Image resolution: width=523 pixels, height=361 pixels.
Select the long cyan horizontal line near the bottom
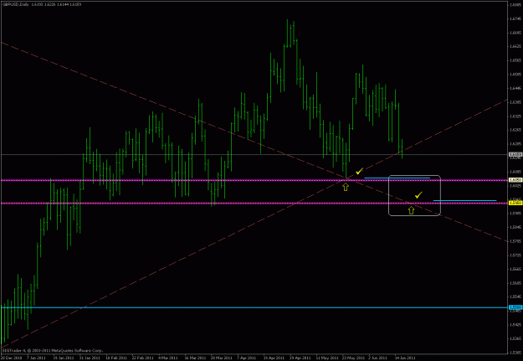tap(254, 307)
